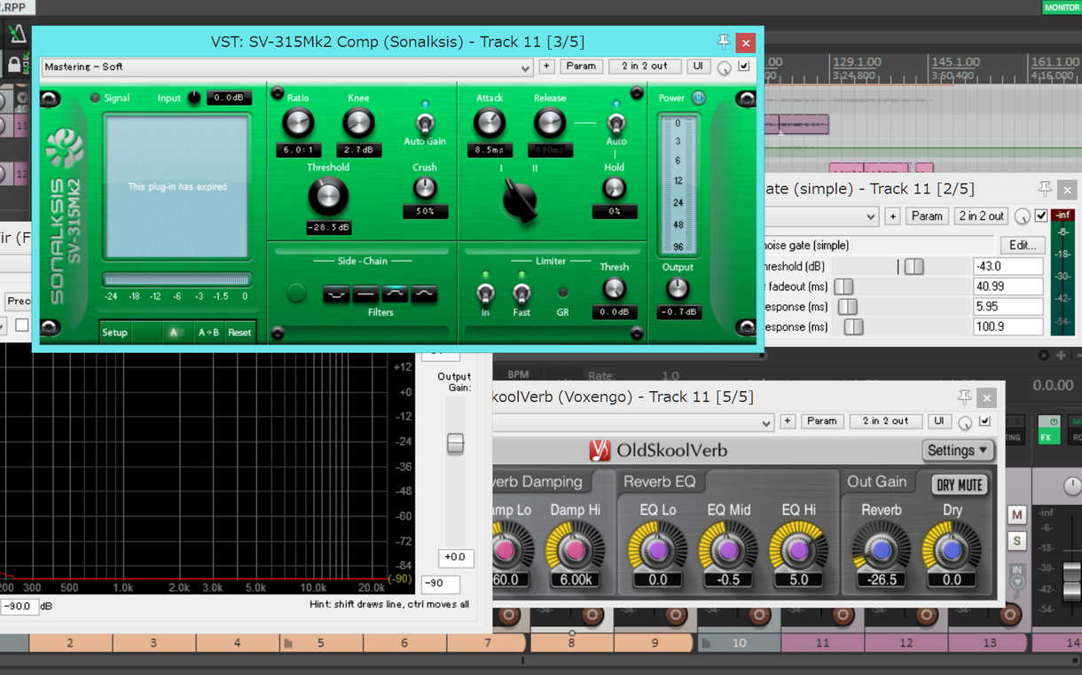Click the plus button beside Comp preset
The width and height of the screenshot is (1082, 675).
pyautogui.click(x=546, y=67)
